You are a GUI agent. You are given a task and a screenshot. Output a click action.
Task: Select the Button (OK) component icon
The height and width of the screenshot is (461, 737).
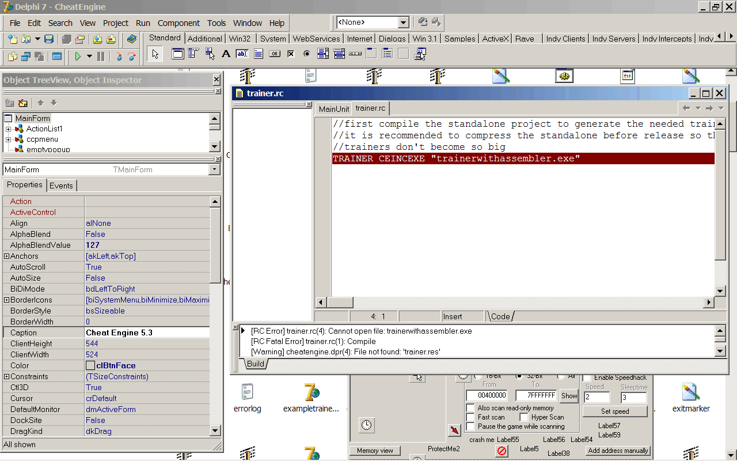275,53
